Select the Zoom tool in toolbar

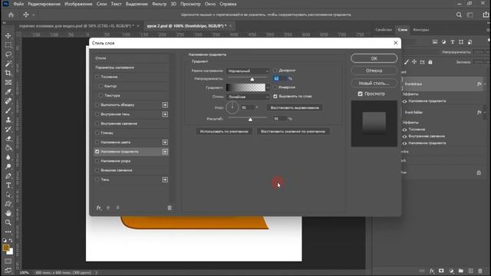tap(8, 222)
